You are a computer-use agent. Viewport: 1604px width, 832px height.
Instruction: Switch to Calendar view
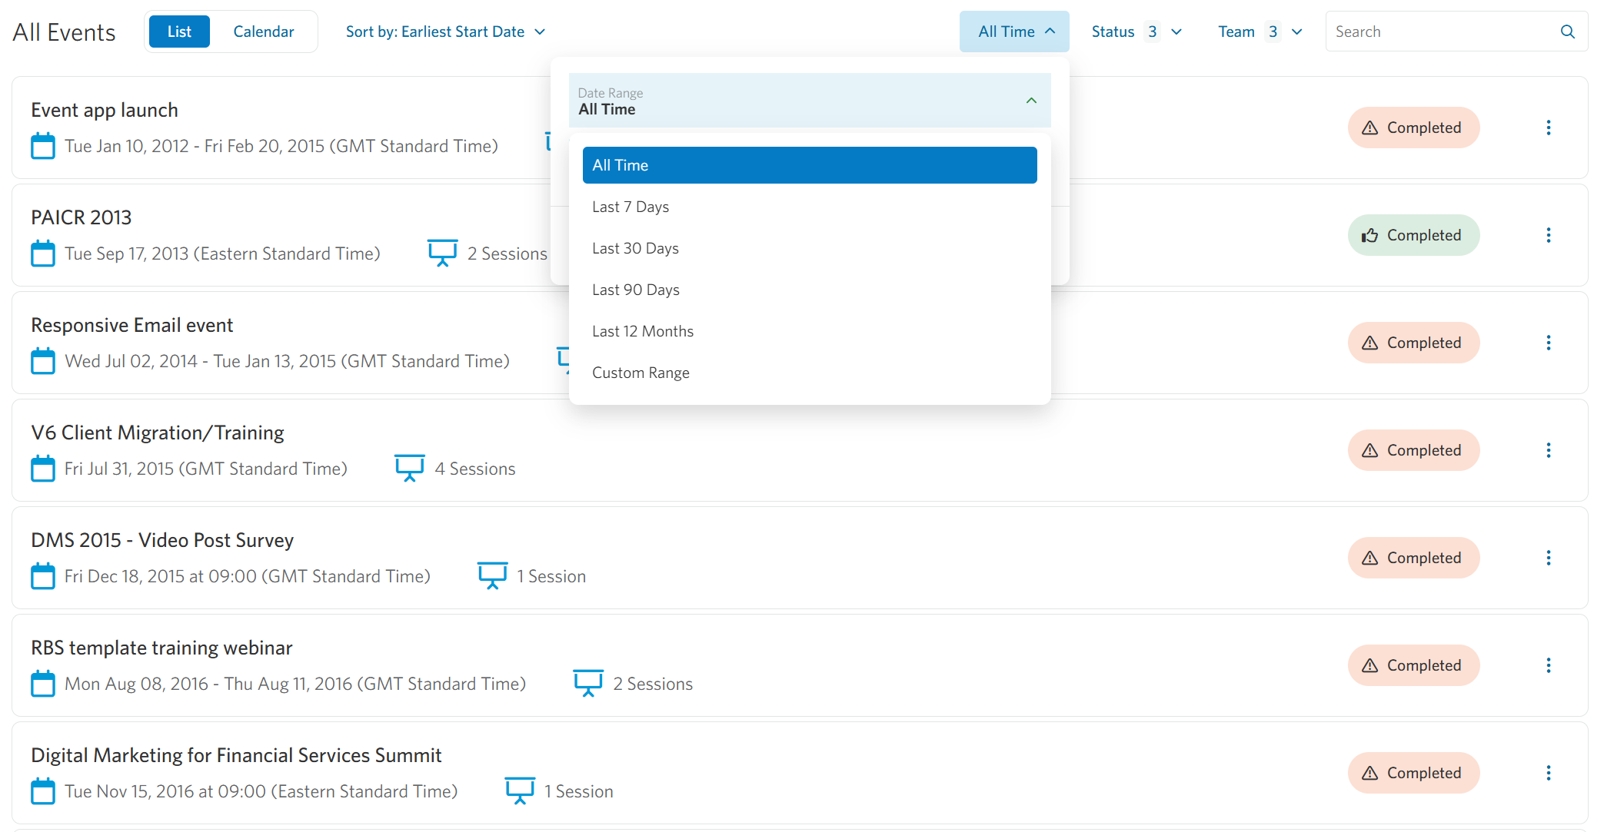pyautogui.click(x=264, y=31)
